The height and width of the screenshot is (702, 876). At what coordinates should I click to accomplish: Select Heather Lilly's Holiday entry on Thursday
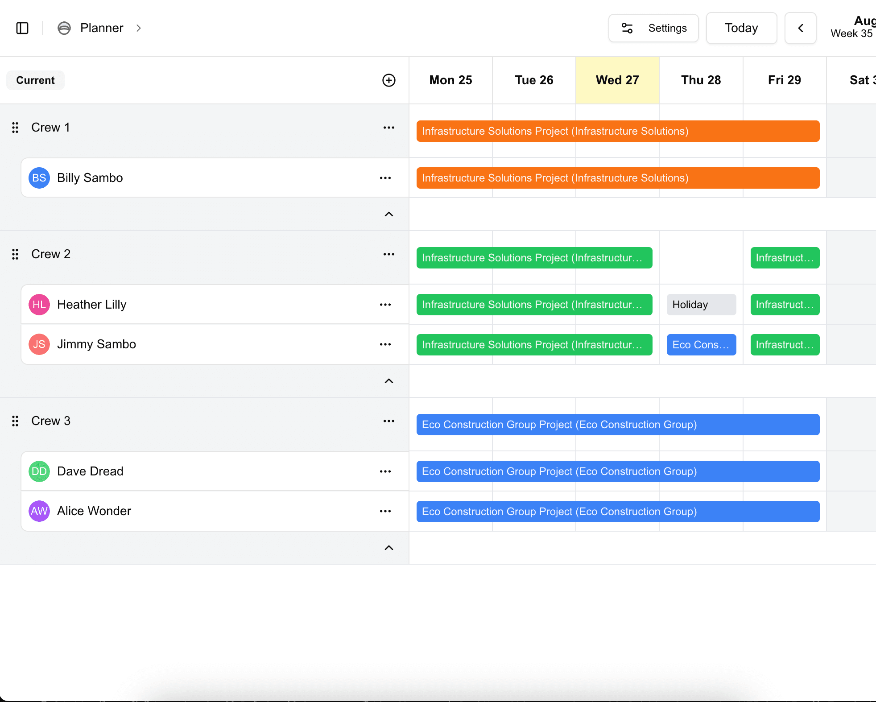pyautogui.click(x=701, y=304)
